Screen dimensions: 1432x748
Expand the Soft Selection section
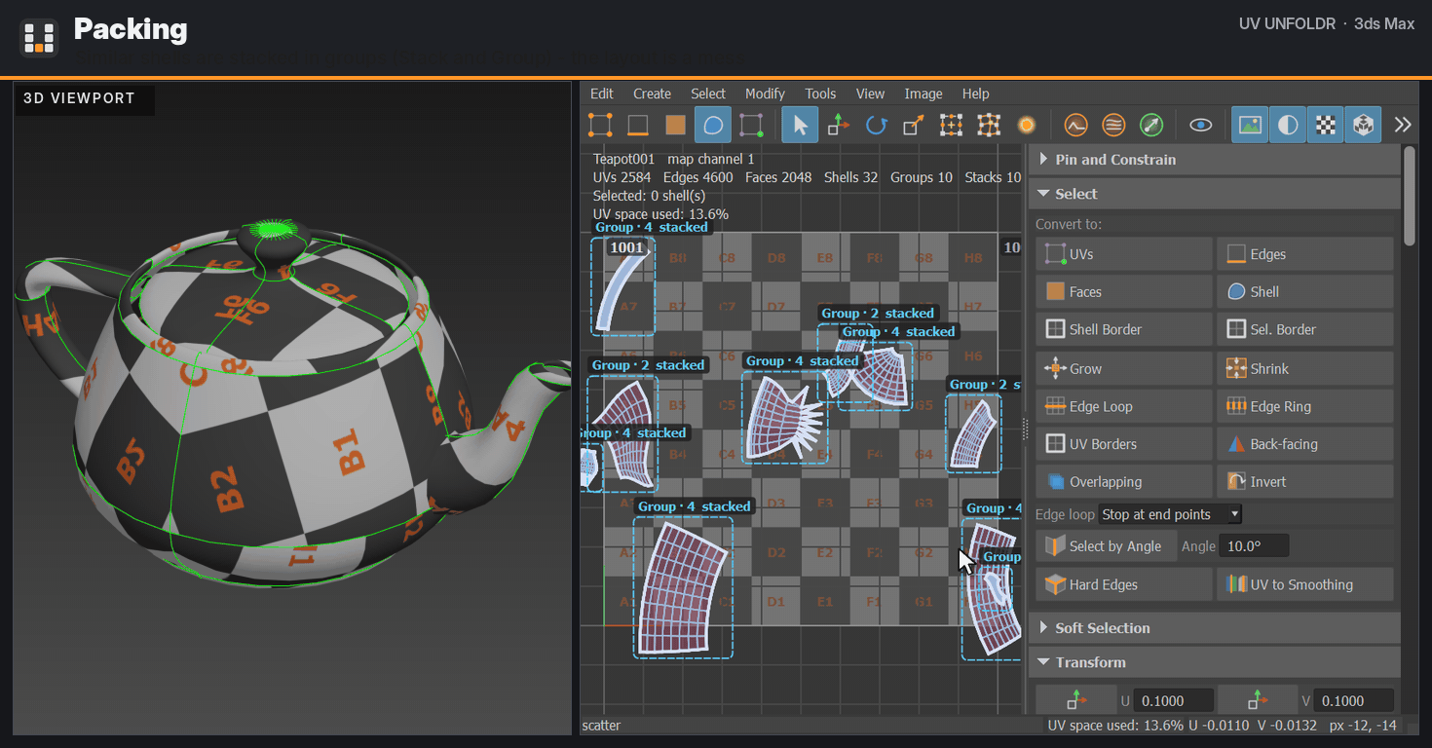[1215, 628]
